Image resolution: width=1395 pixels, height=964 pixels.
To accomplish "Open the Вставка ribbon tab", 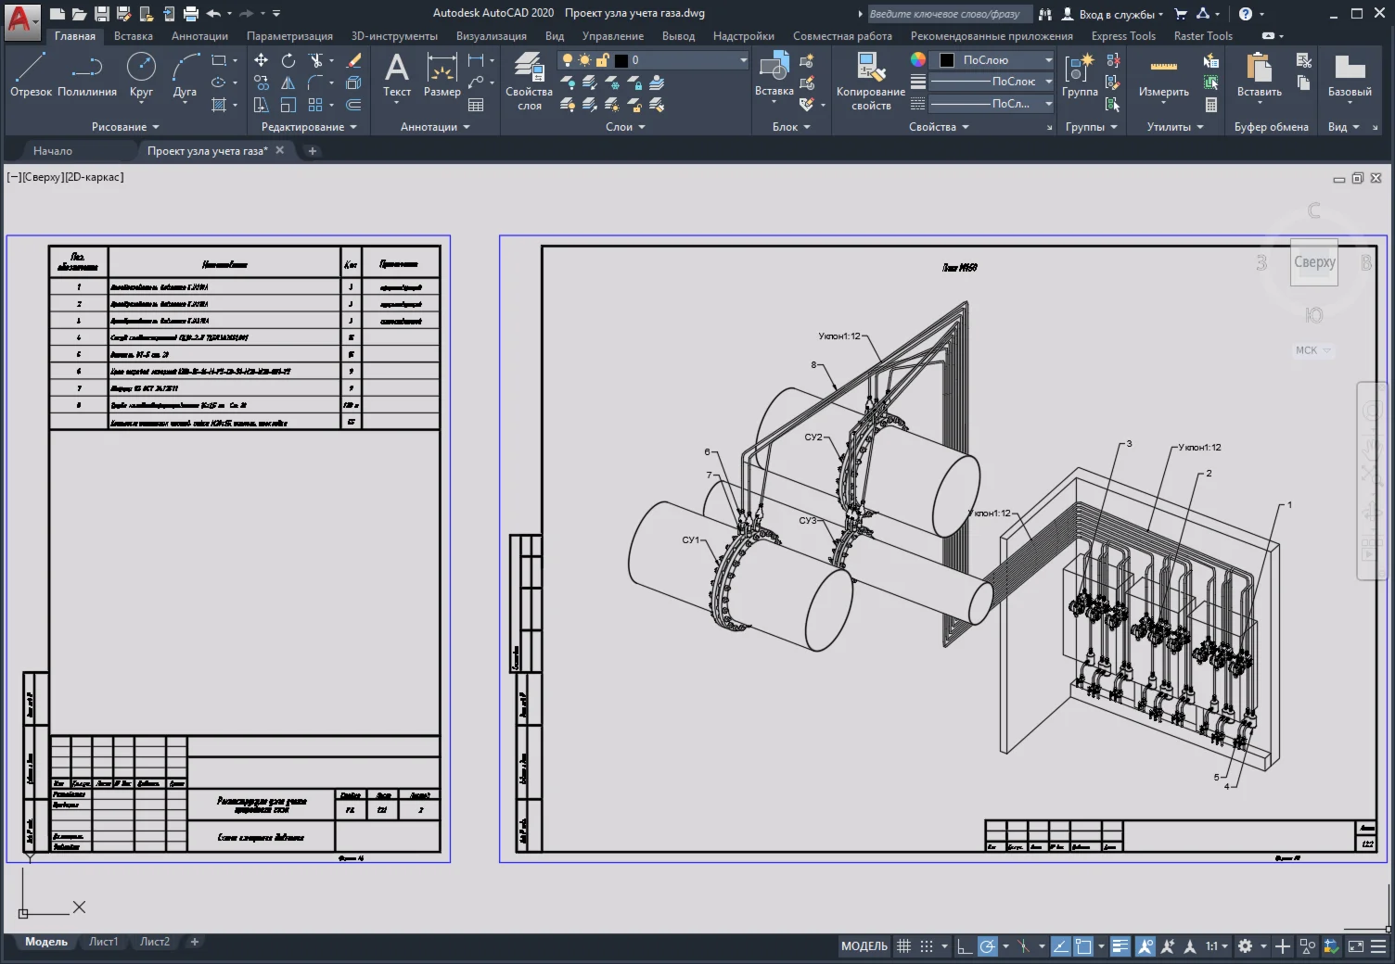I will 134,36.
